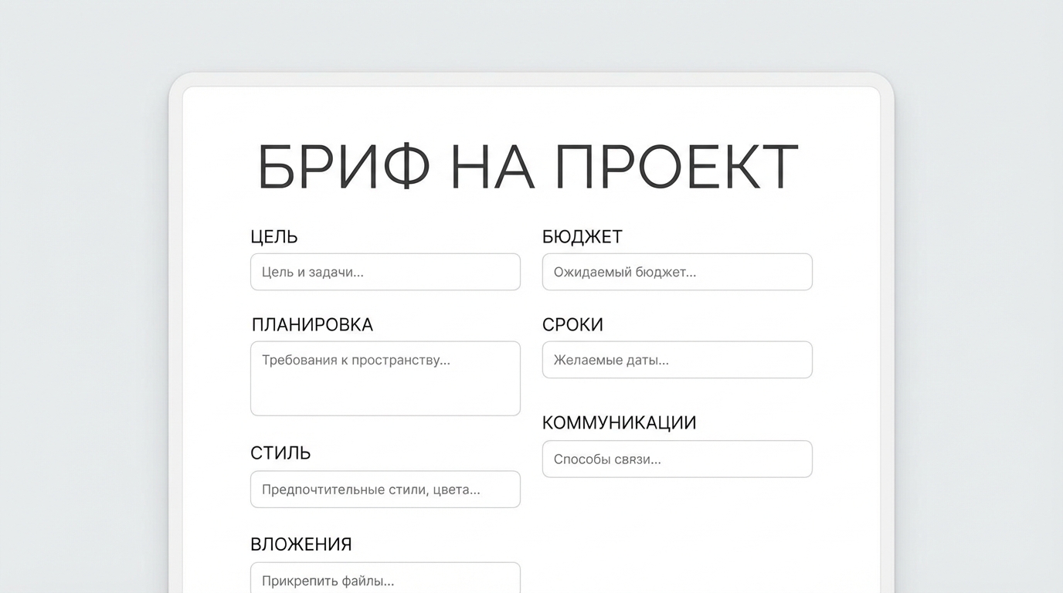This screenshot has width=1063, height=593.
Task: Select the ВЛОЖЕНИЯ section heading
Action: point(301,544)
